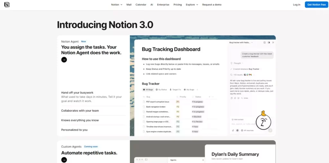Expand the 116 results chevron
Screen dimensions: 329x163
(254, 75)
